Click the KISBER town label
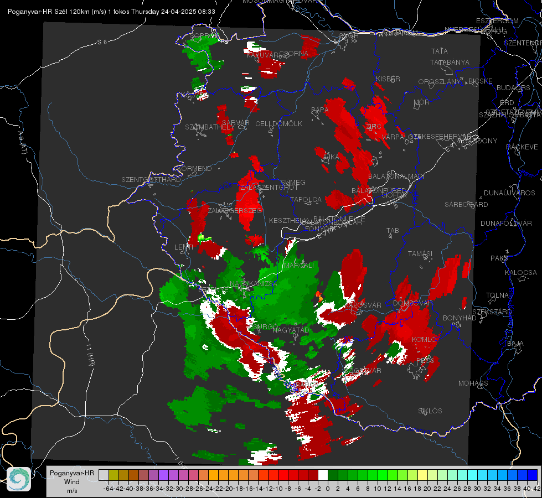This screenshot has height=498, width=542. (388, 79)
